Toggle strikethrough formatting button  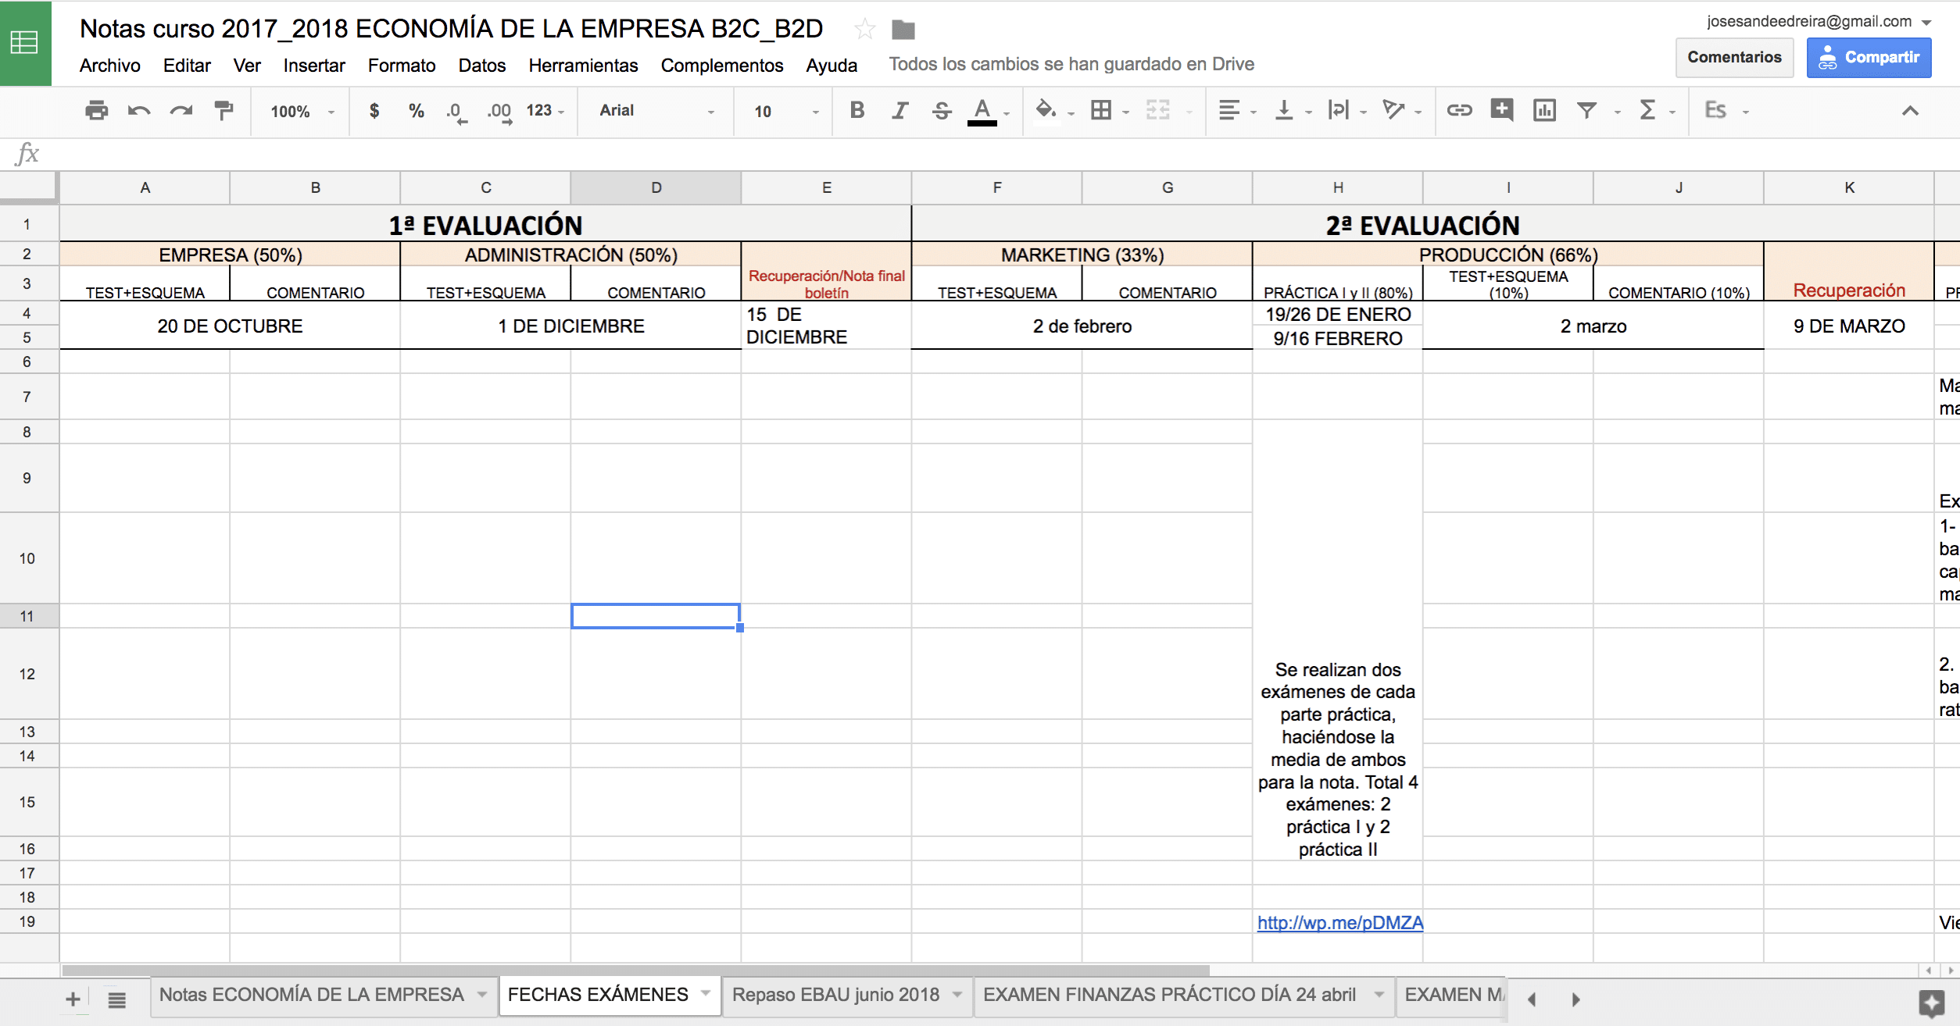coord(942,111)
